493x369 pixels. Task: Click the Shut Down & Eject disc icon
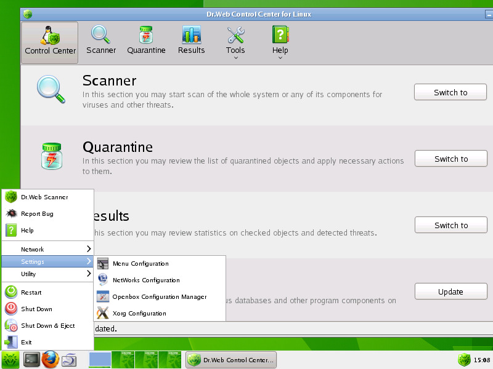(x=11, y=325)
